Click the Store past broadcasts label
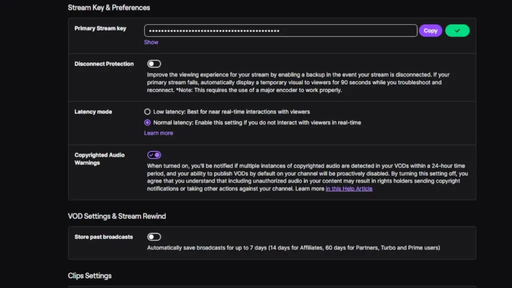Screen dimensions: 512x288 pyautogui.click(x=103, y=236)
